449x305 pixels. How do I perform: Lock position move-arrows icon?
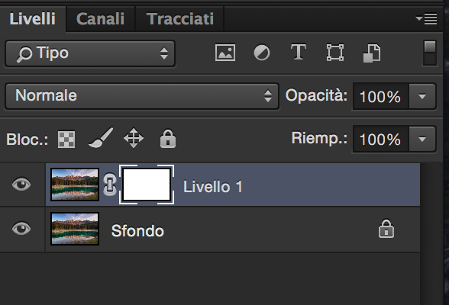click(134, 138)
